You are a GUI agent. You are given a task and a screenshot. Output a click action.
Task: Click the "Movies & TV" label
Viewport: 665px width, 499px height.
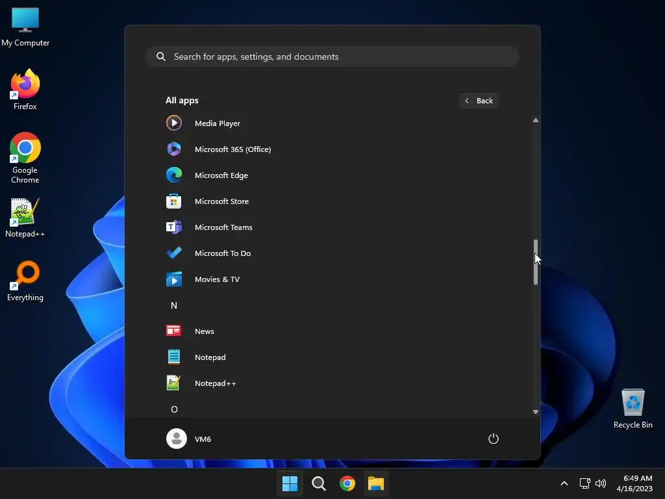pyautogui.click(x=217, y=279)
